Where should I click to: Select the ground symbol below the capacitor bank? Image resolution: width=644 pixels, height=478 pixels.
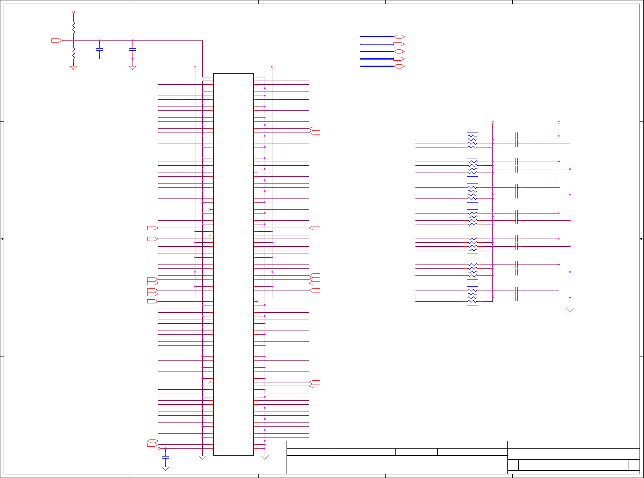pos(570,310)
